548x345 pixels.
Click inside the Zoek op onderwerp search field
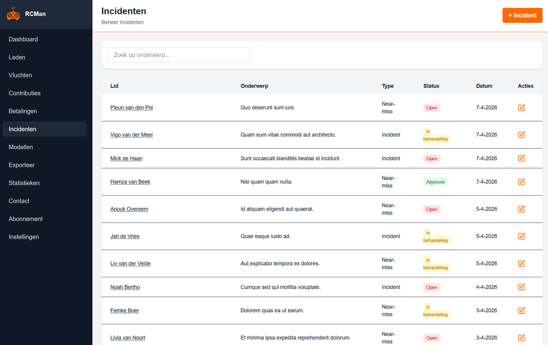pyautogui.click(x=178, y=54)
